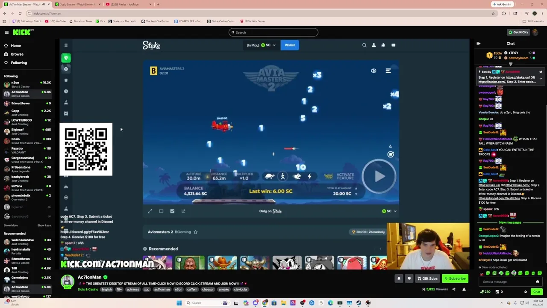The image size is (547, 308).
Task: Toggle theatre mode rectangle icon
Action: [161, 211]
